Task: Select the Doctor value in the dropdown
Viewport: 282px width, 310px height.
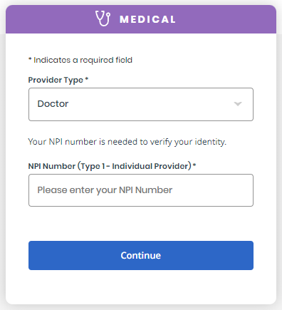Action: tap(53, 104)
